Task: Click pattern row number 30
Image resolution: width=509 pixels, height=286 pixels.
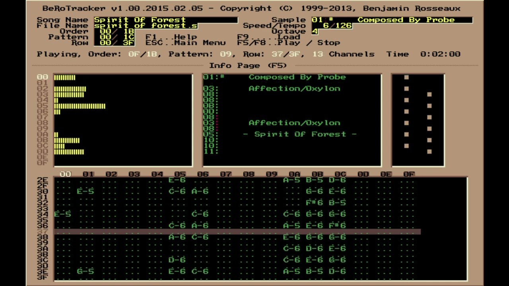Action: point(43,191)
